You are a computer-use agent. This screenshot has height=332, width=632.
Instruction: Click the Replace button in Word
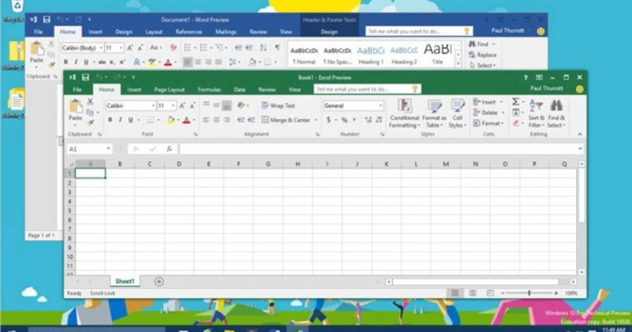click(x=482, y=55)
